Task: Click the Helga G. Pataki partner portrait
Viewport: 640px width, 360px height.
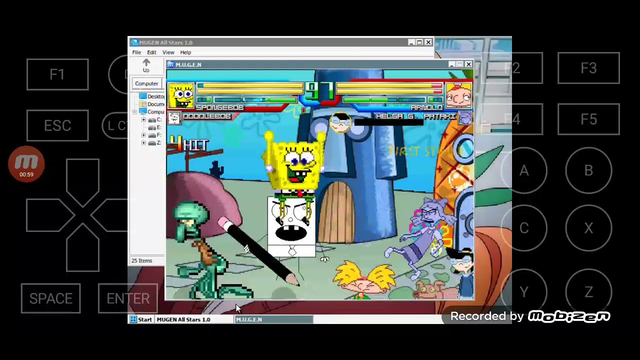Action: [465, 118]
